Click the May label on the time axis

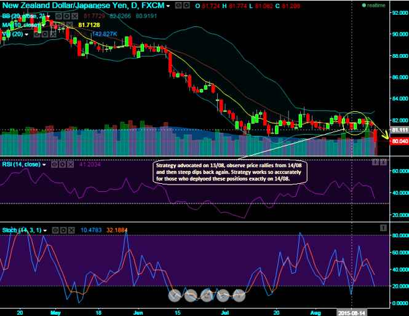[x=55, y=312]
